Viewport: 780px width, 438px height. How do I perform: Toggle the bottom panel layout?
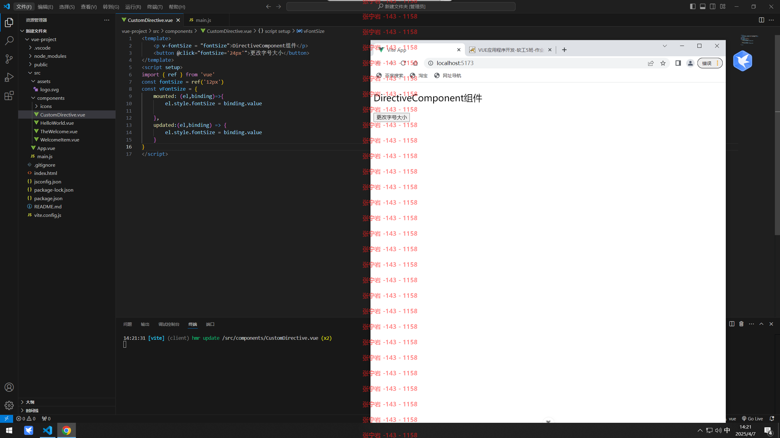click(703, 6)
